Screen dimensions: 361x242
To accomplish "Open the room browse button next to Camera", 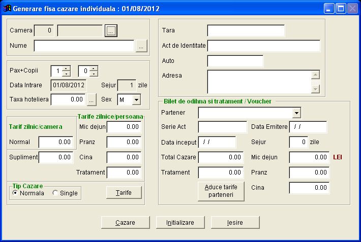I will pyautogui.click(x=111, y=30).
